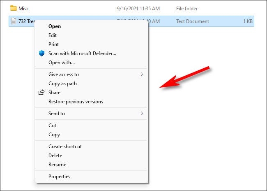Viewport: 267px width, 191px height.
Task: Open Properties from the context menu
Action: click(59, 177)
